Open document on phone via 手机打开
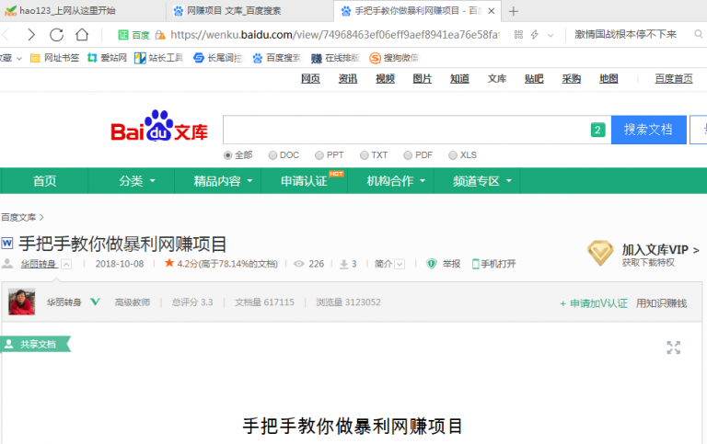Image resolution: width=707 pixels, height=444 pixels. coord(493,264)
